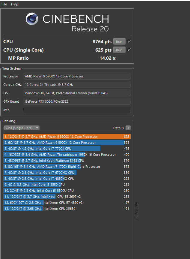Select the Windows 10 OS field
The image size is (190, 259).
click(77, 93)
